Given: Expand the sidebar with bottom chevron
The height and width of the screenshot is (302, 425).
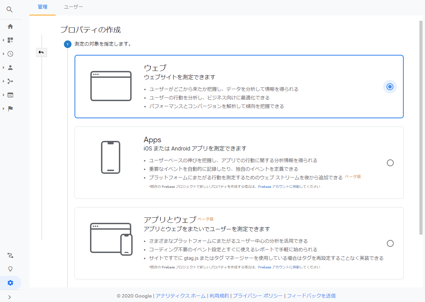Looking at the screenshot, I should pyautogui.click(x=10, y=297).
